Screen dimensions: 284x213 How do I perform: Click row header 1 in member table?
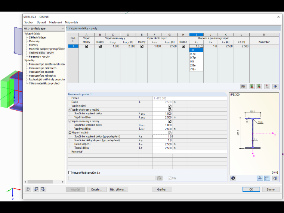point(73,46)
